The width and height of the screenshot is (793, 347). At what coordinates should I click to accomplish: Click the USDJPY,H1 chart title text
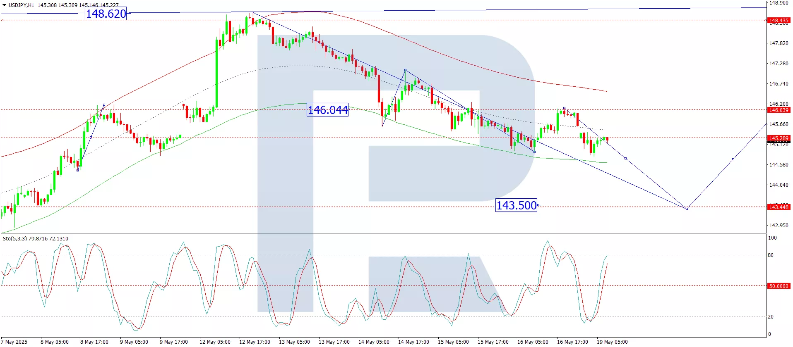(22, 5)
